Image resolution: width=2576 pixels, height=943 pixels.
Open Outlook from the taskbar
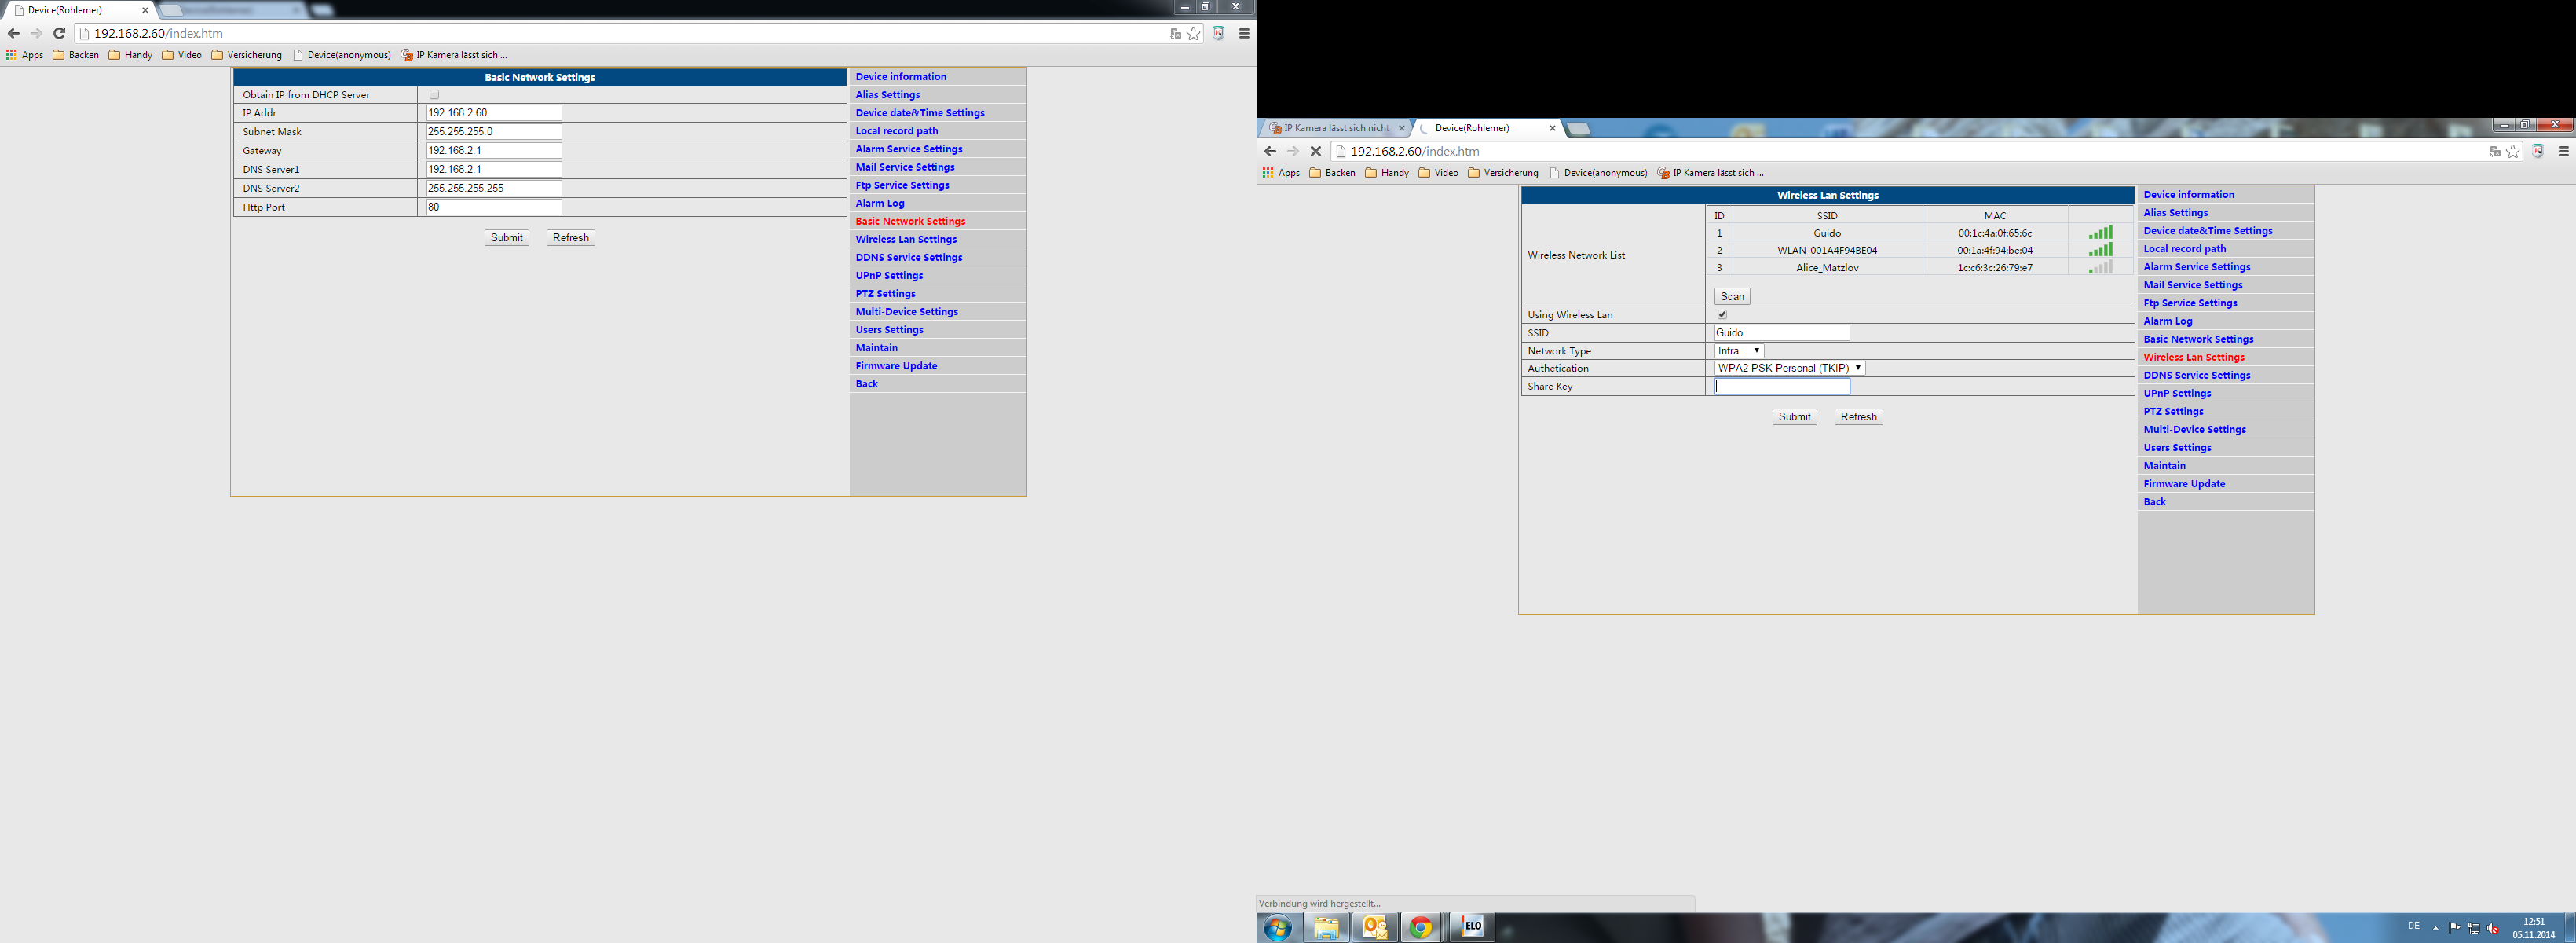click(1374, 927)
